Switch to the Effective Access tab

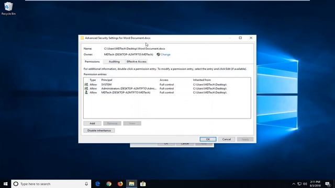[x=137, y=62]
